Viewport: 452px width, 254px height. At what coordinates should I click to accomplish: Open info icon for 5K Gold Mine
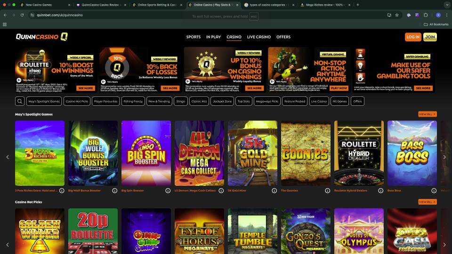pos(274,190)
